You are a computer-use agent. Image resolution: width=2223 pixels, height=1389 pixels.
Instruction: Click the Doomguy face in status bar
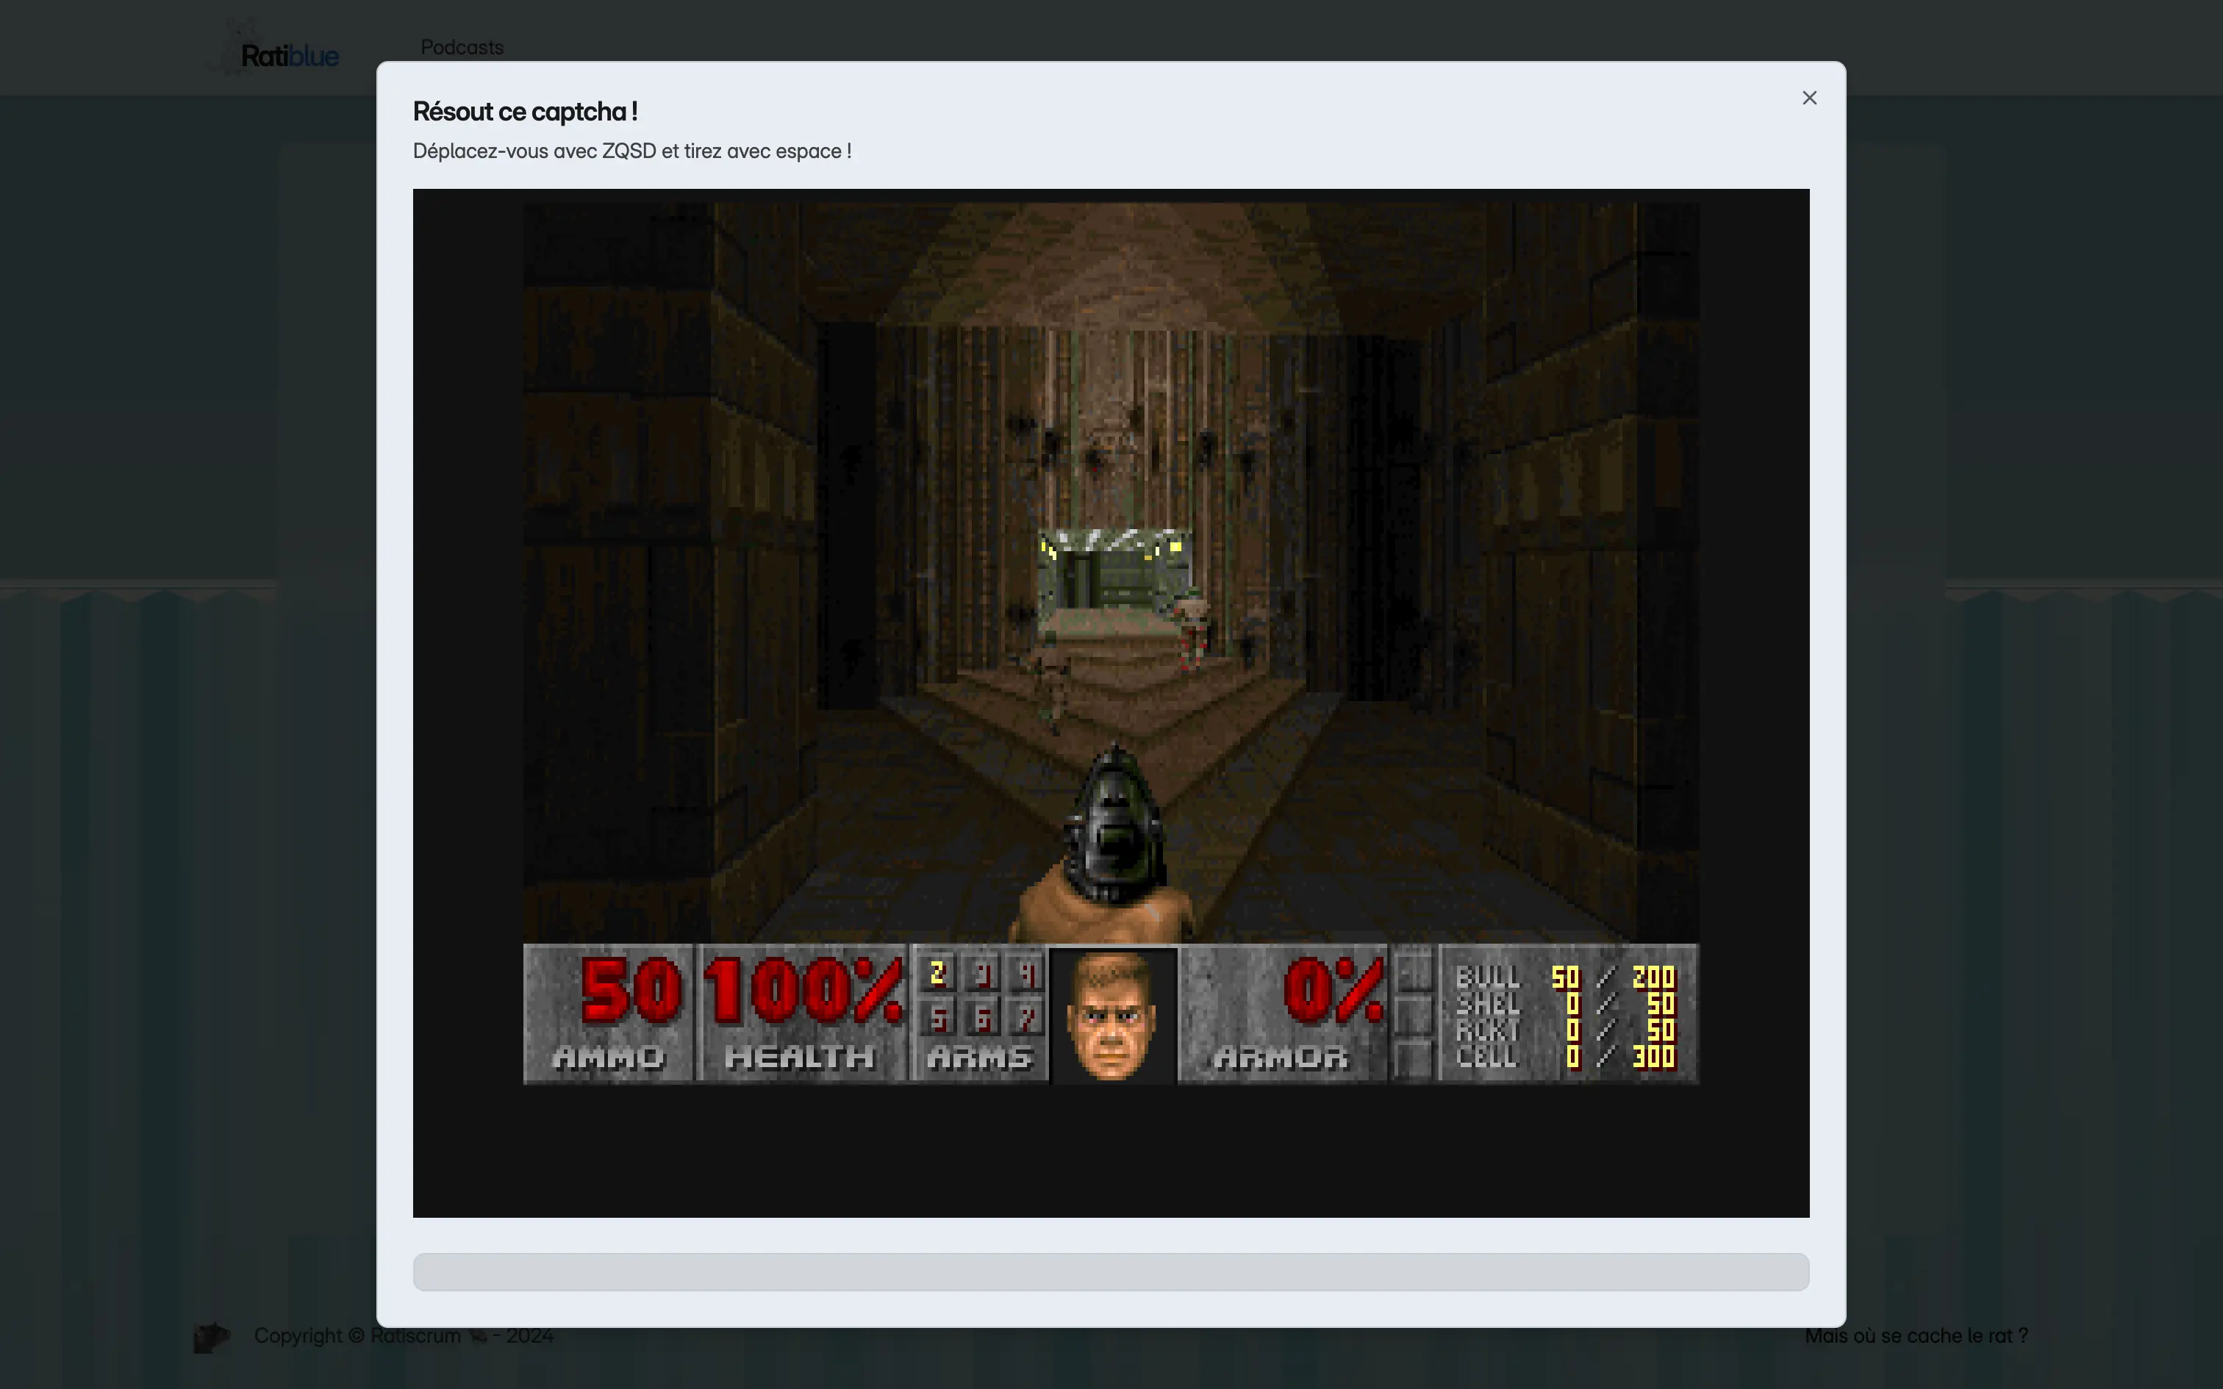[x=1112, y=1014]
